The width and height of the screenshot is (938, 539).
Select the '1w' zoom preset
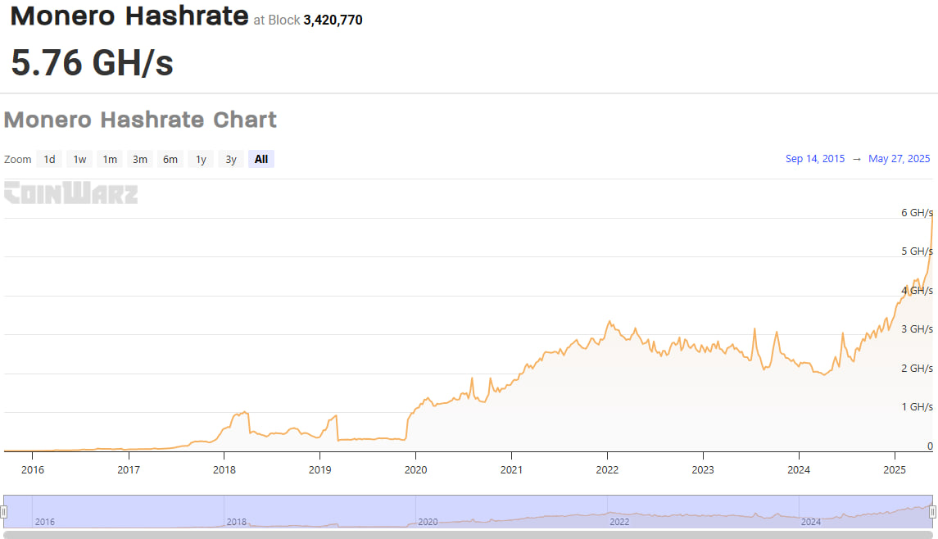click(x=79, y=159)
